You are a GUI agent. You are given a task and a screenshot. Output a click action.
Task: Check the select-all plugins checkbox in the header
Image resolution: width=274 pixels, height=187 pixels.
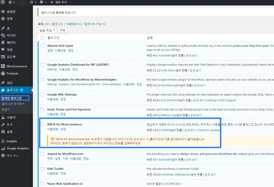point(42,38)
